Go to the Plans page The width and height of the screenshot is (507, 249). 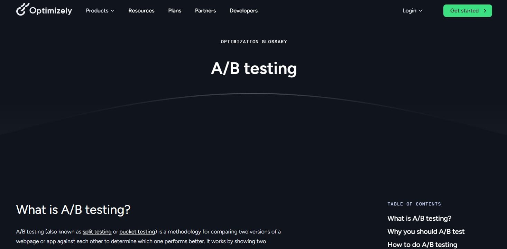click(175, 11)
